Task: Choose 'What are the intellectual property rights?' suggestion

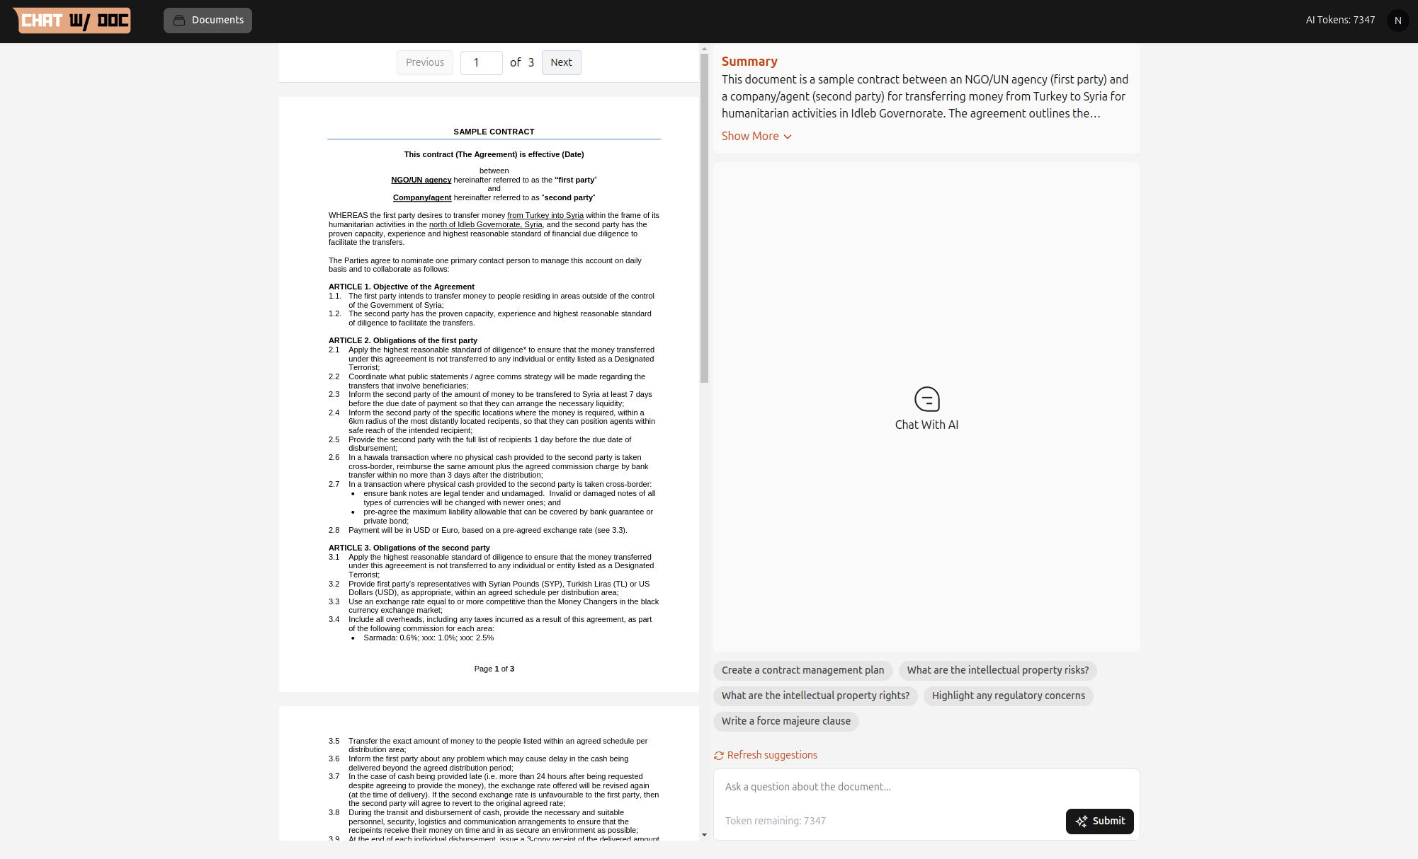Action: coord(815,696)
